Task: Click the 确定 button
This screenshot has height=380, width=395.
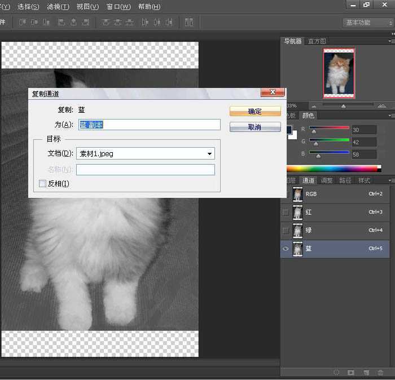Action: click(255, 112)
